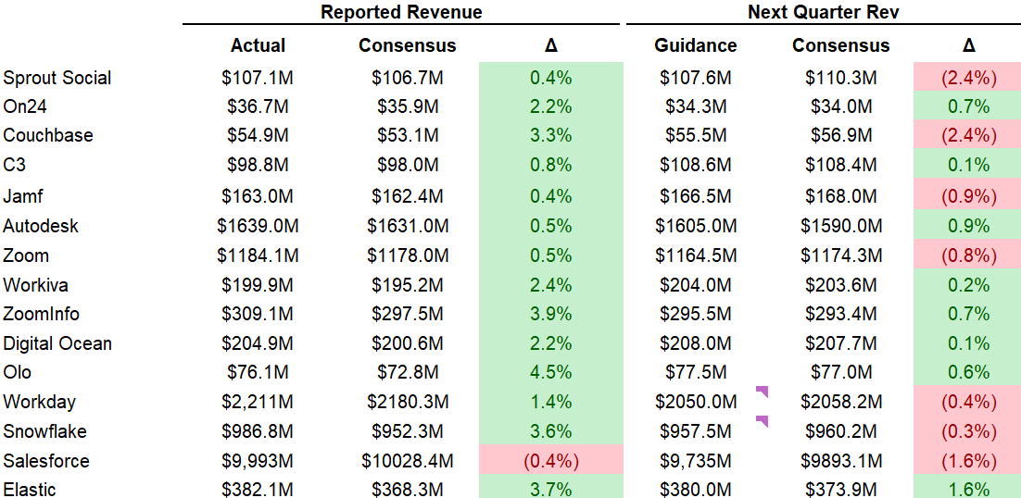This screenshot has height=498, width=1021.
Task: Click Couchbase consensus $53.1M cell
Action: [x=408, y=135]
